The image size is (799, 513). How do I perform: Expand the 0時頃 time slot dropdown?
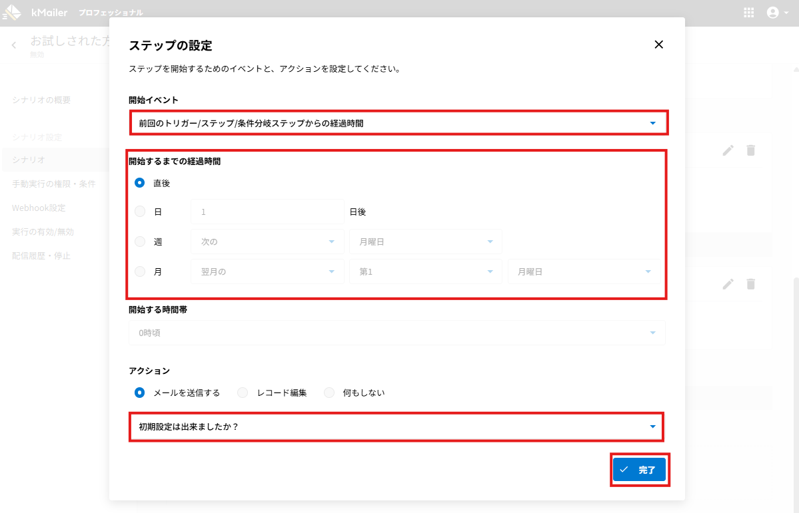397,333
